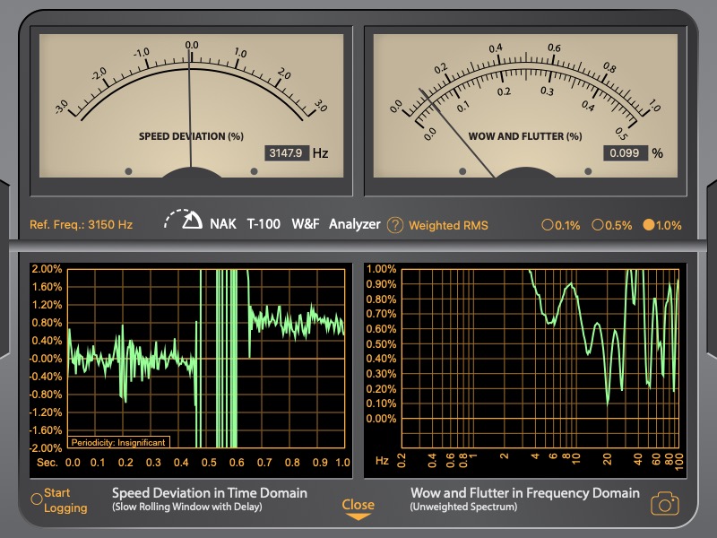Enable Start Logging radio button
The height and width of the screenshot is (538, 717).
37,499
